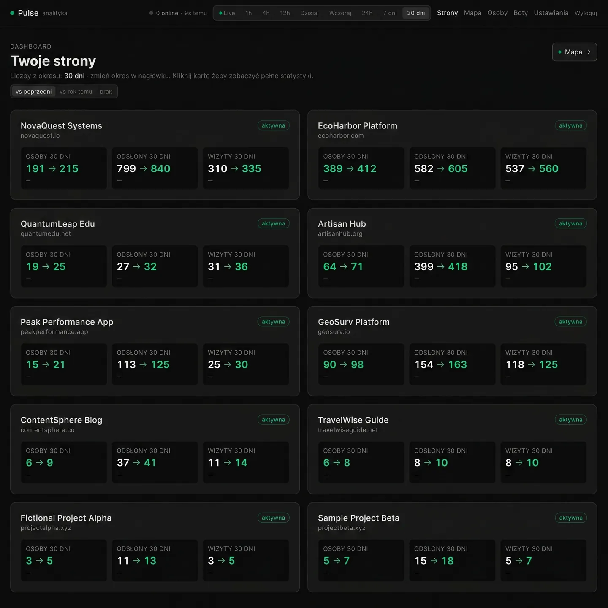Image resolution: width=608 pixels, height=608 pixels.
Task: Click the travelwiseguide.net domain text
Action: (x=348, y=430)
